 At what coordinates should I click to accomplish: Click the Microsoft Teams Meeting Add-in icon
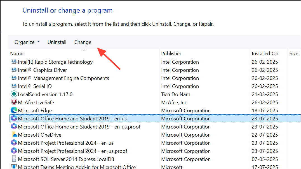point(14,167)
